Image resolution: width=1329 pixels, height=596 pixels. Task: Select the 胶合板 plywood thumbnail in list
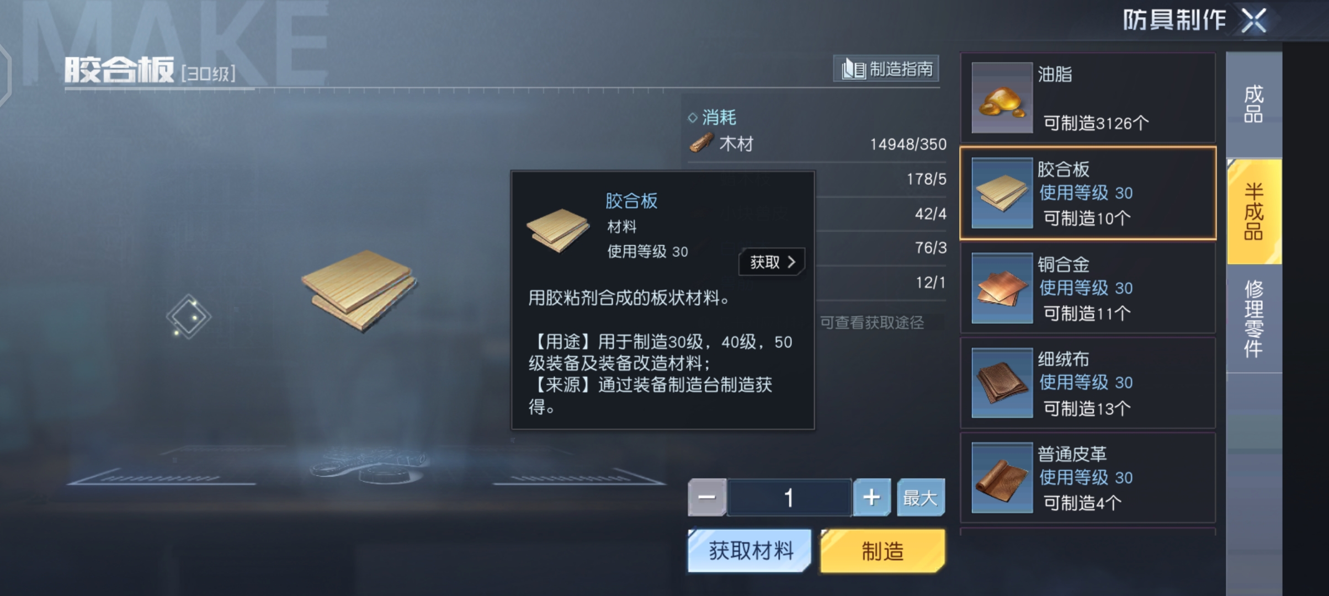pyautogui.click(x=1002, y=193)
